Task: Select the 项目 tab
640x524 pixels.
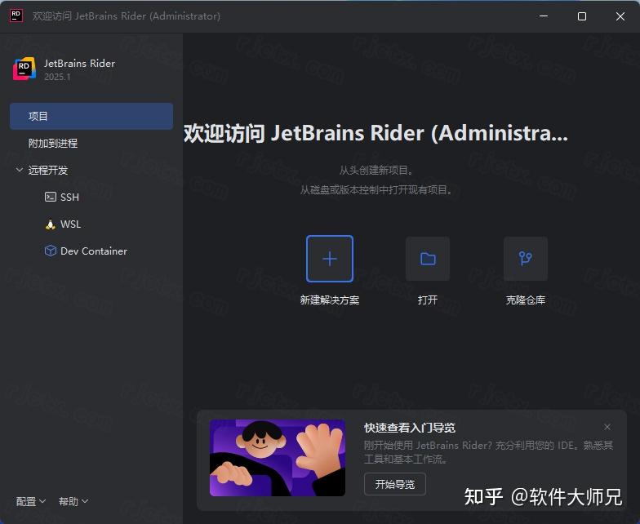Action: tap(91, 116)
